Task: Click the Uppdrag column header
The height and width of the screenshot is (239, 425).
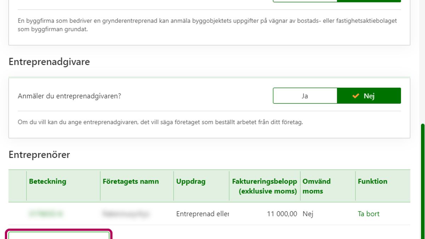Action: coord(191,181)
